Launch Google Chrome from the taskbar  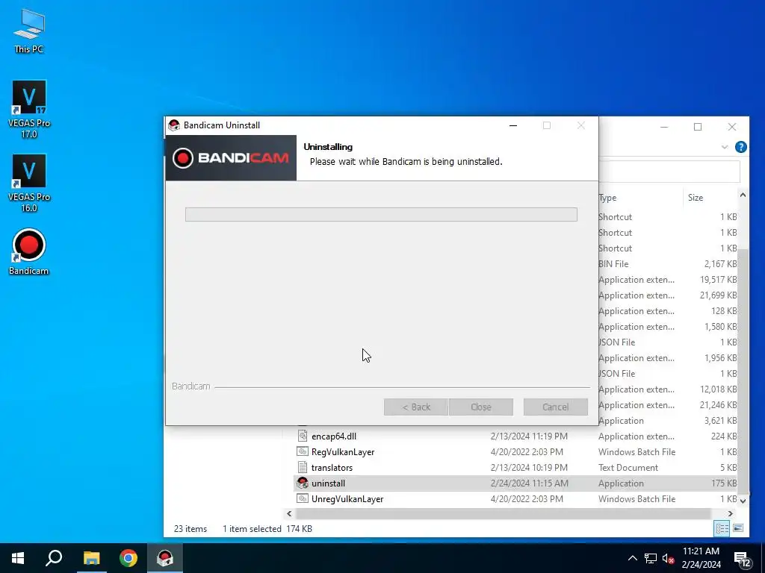click(x=128, y=558)
